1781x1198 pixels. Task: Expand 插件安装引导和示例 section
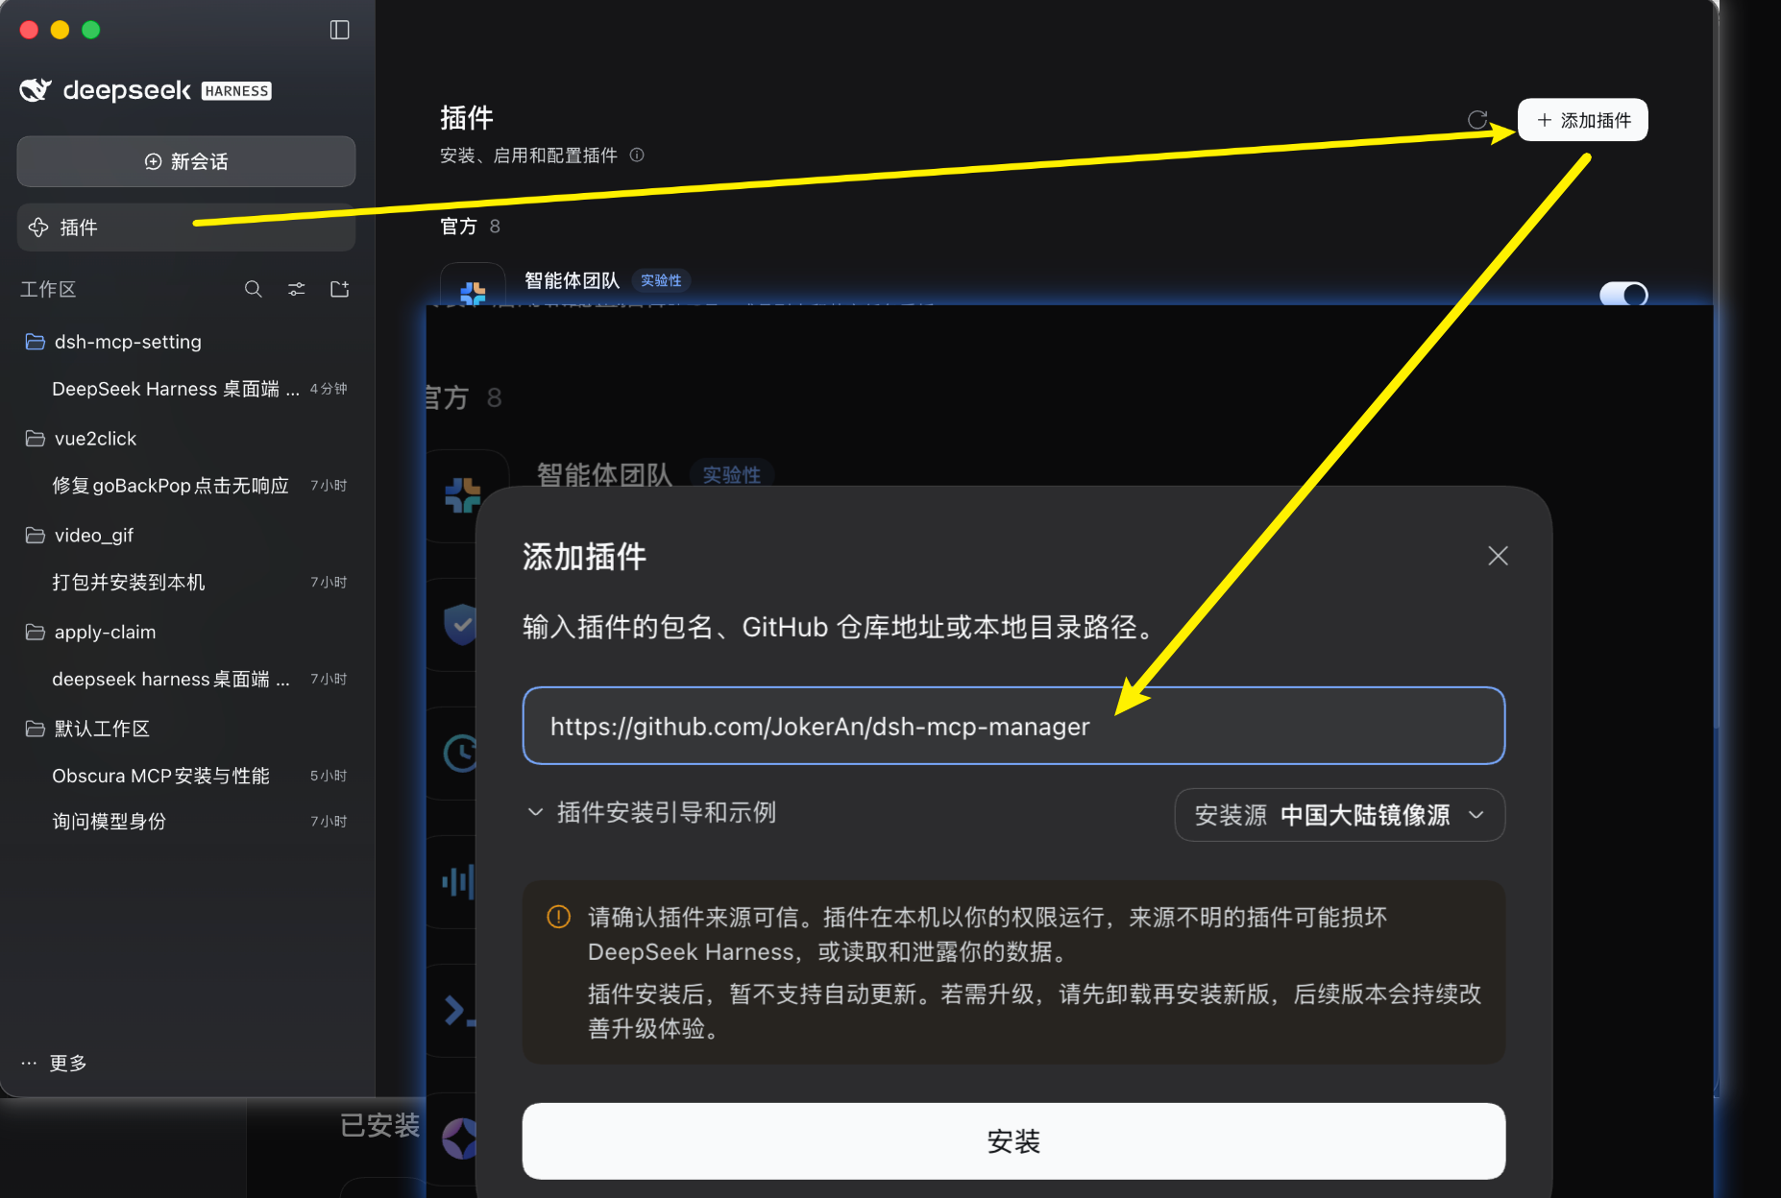(x=651, y=813)
